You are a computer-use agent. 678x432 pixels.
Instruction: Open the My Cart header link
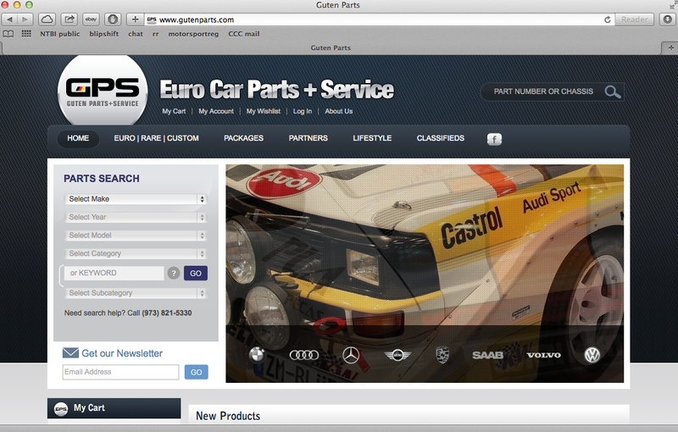174,111
